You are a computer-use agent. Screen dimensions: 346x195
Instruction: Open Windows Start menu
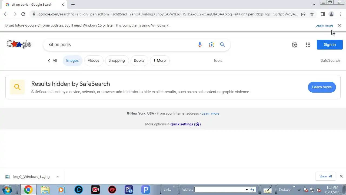pyautogui.click(x=7, y=190)
